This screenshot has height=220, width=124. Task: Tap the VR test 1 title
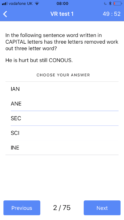62,14
